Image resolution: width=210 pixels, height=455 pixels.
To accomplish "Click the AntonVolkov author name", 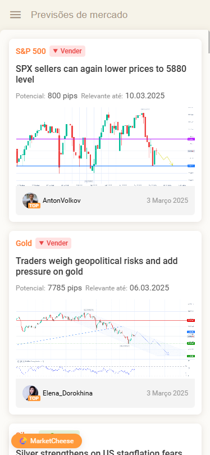I will (x=62, y=201).
